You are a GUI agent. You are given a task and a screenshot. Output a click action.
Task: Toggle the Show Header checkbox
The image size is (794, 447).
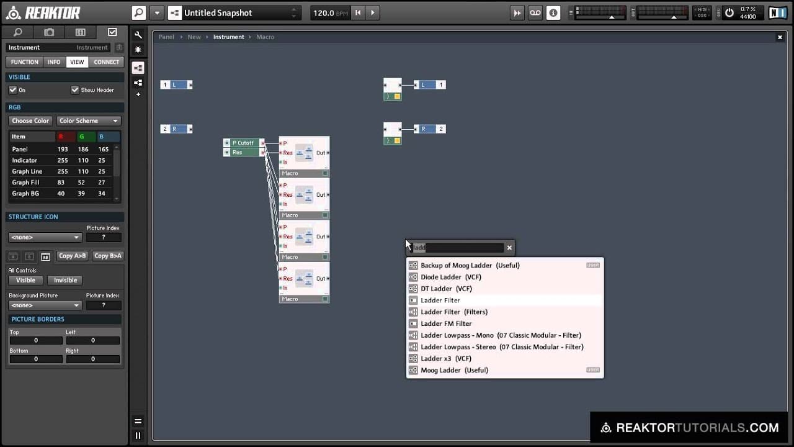tap(75, 90)
